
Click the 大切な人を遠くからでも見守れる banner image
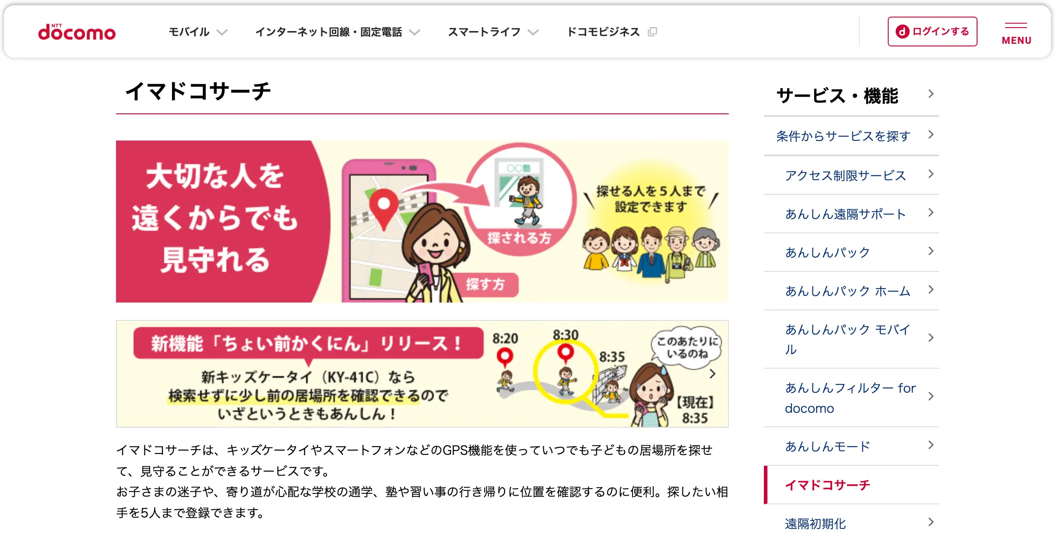422,222
